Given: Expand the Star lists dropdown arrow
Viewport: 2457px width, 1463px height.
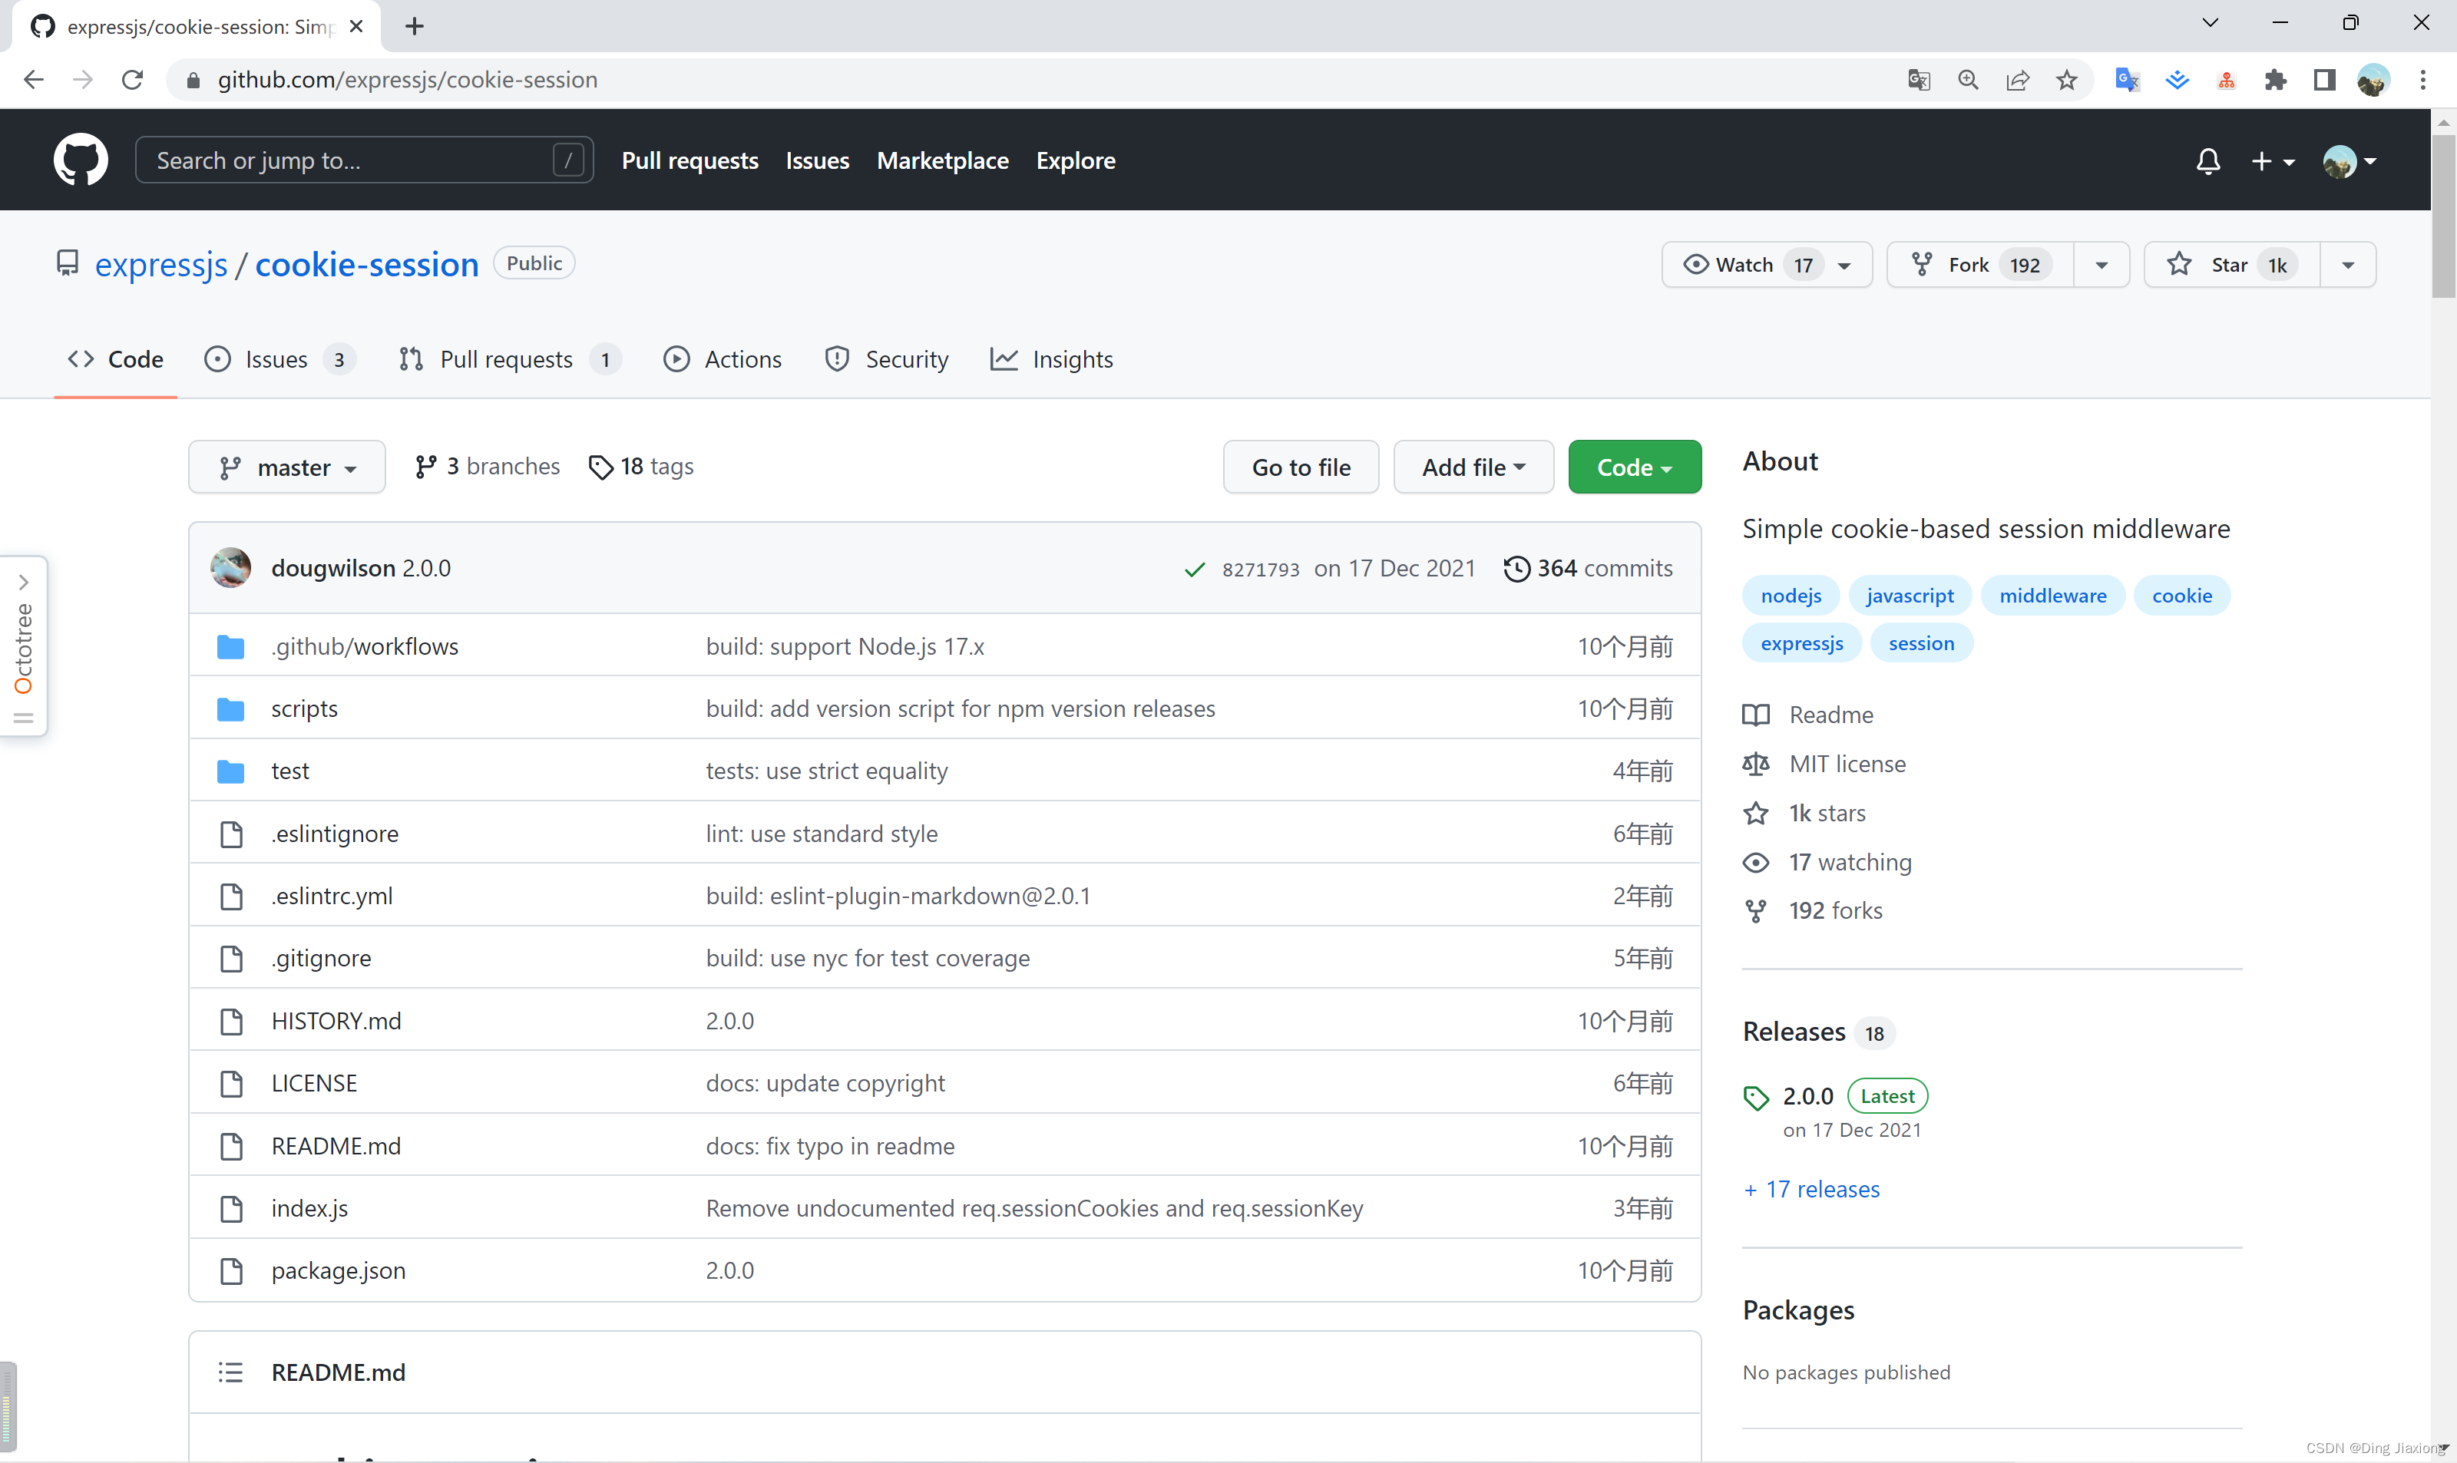Looking at the screenshot, I should point(2347,264).
